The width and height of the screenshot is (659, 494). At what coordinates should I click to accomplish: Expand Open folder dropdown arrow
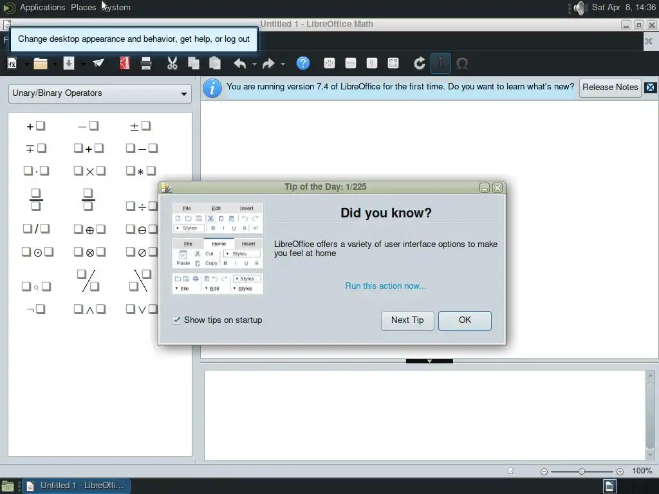pos(55,64)
